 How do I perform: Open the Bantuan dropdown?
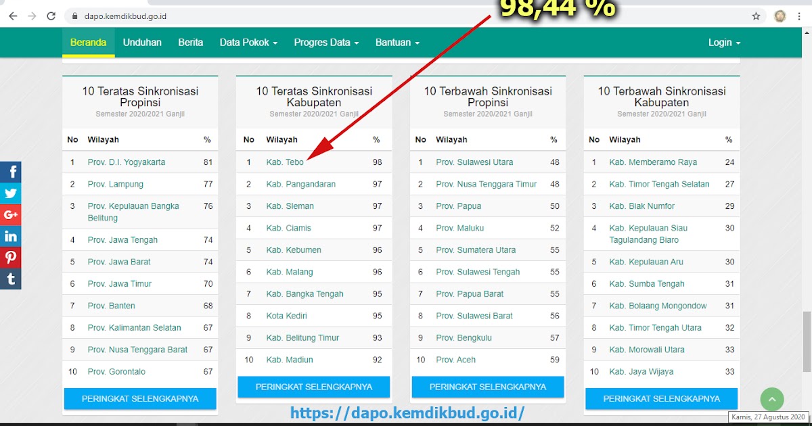397,42
